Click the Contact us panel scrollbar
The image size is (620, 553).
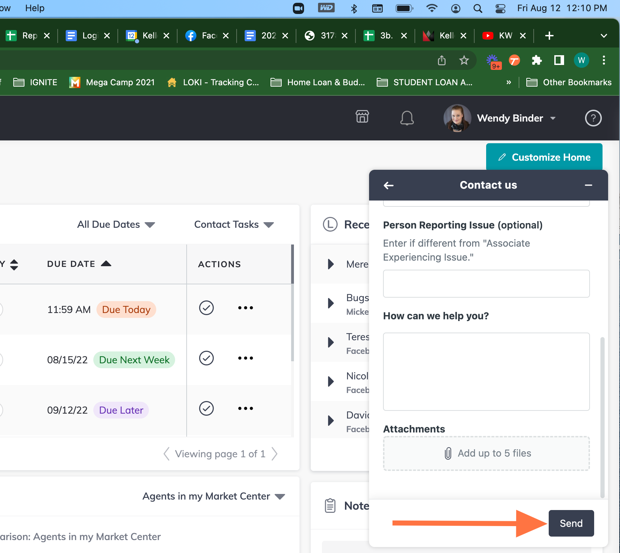click(602, 417)
